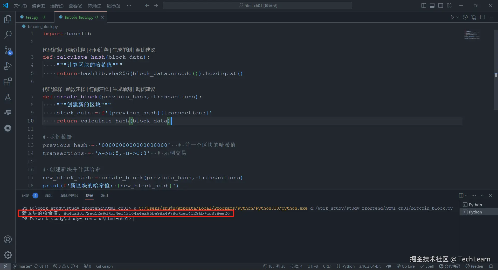The height and width of the screenshot is (270, 498).
Task: Open the Extensions view
Action: click(x=8, y=81)
